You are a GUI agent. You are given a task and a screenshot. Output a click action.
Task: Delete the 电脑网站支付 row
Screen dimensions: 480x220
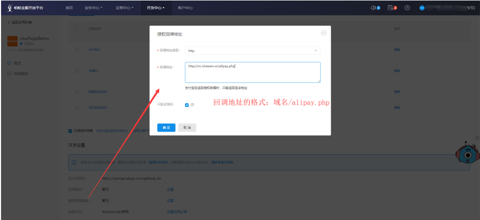(x=397, y=92)
